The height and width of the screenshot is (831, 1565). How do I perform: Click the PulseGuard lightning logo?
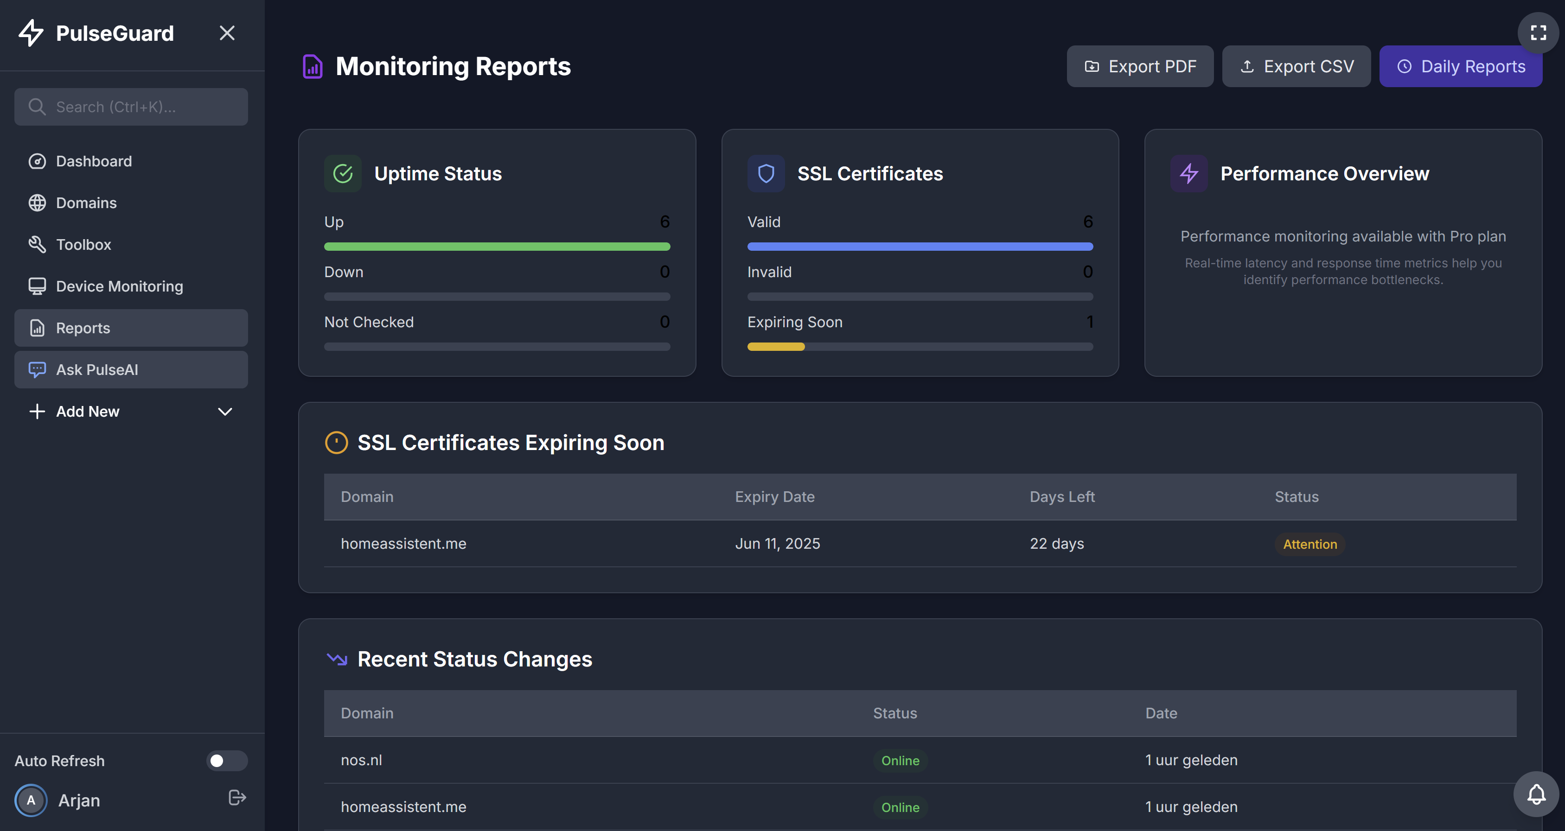tap(31, 33)
